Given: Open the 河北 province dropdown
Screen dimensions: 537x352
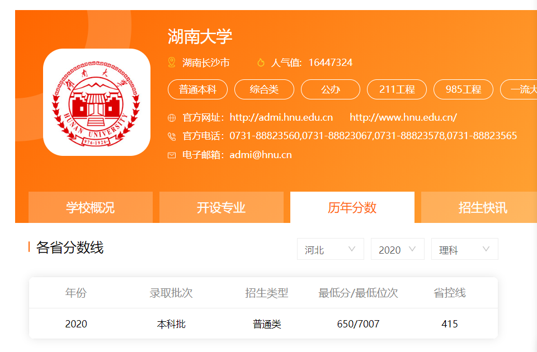Looking at the screenshot, I should pyautogui.click(x=331, y=249).
